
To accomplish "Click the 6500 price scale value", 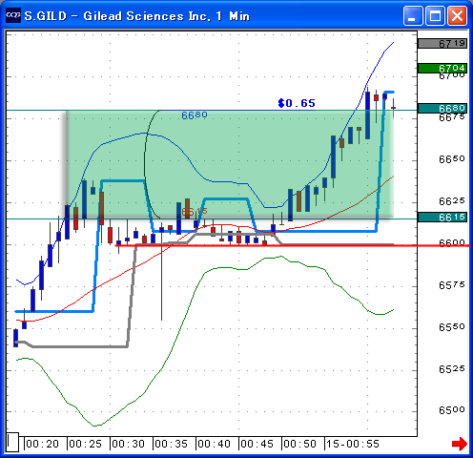I will click(452, 410).
